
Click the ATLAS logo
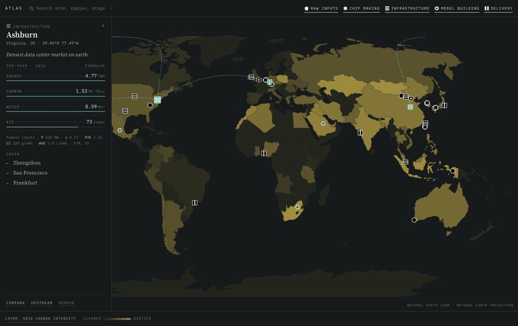point(13,8)
